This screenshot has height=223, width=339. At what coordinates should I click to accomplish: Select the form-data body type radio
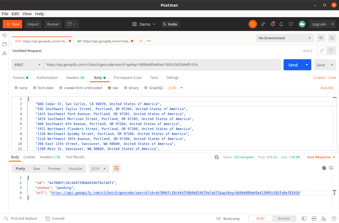35,88
